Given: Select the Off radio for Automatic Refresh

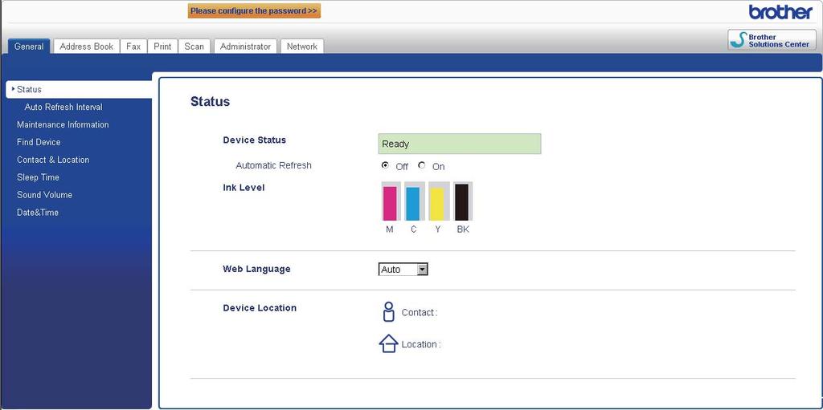Looking at the screenshot, I should pyautogui.click(x=385, y=165).
